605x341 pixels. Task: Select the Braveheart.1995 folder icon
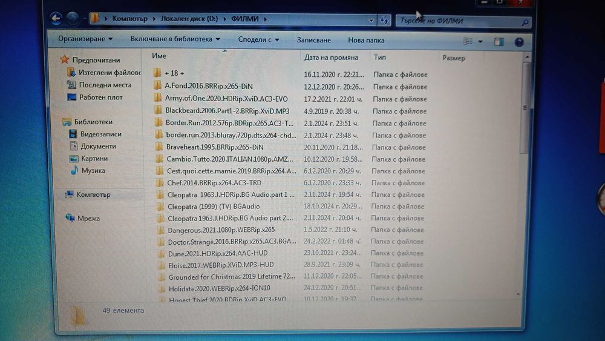pos(159,147)
